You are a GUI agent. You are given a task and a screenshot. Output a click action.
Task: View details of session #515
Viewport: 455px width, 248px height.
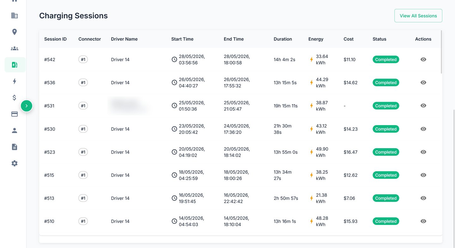(423, 175)
